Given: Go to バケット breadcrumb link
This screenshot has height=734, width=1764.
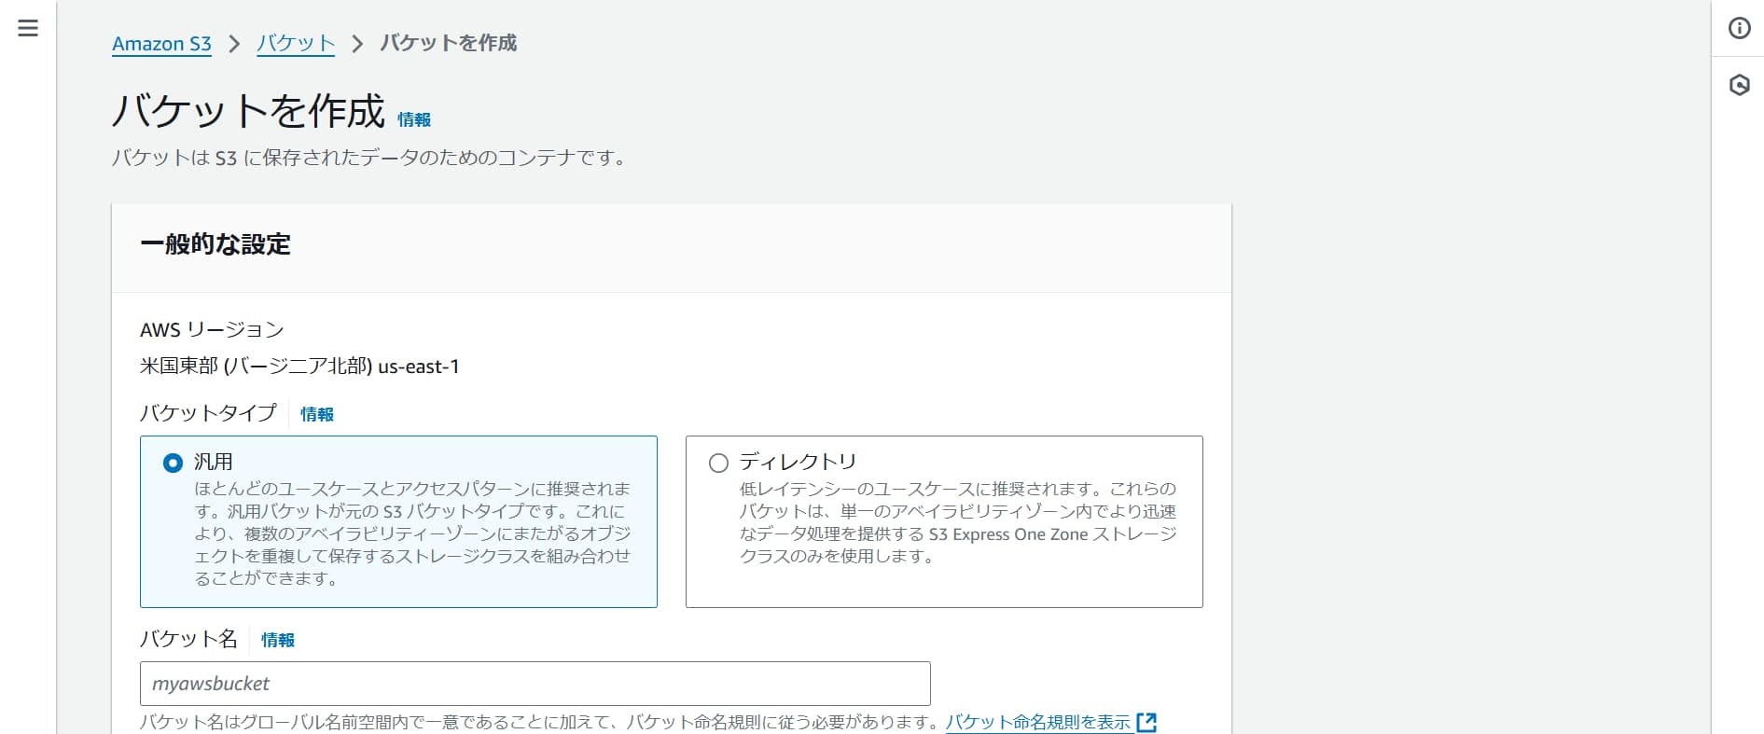Looking at the screenshot, I should [x=295, y=44].
